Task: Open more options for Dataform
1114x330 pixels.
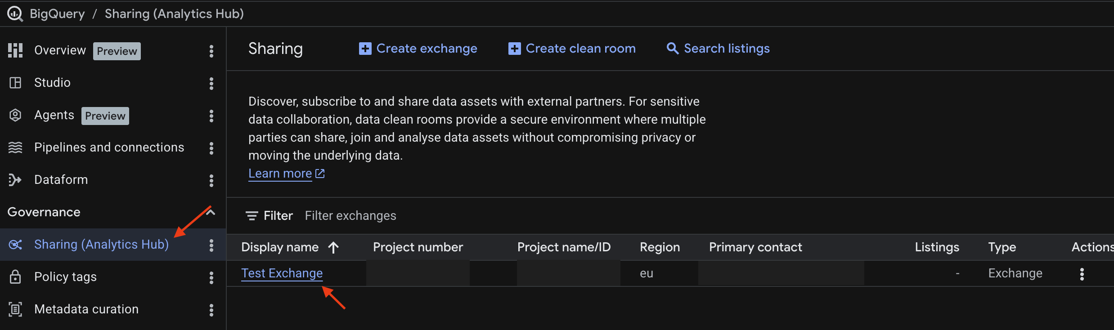Action: click(x=211, y=180)
